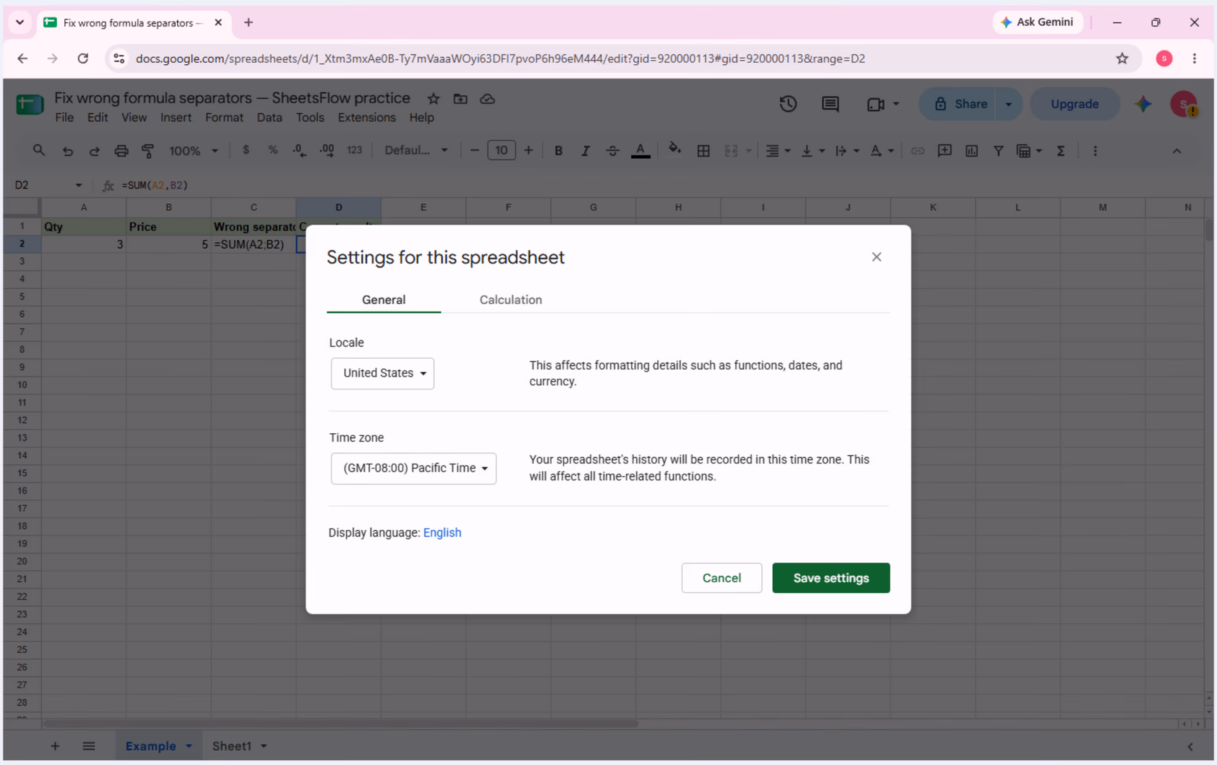
Task: Click the Upgrade button
Action: 1074,104
